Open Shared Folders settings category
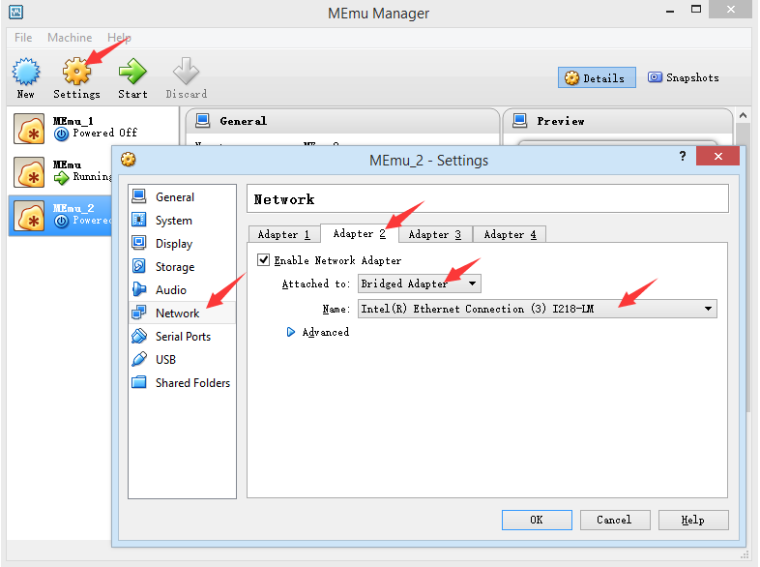Image resolution: width=760 pixels, height=567 pixels. [191, 383]
